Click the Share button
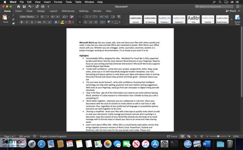The height and width of the screenshot is (150, 243). (231, 11)
